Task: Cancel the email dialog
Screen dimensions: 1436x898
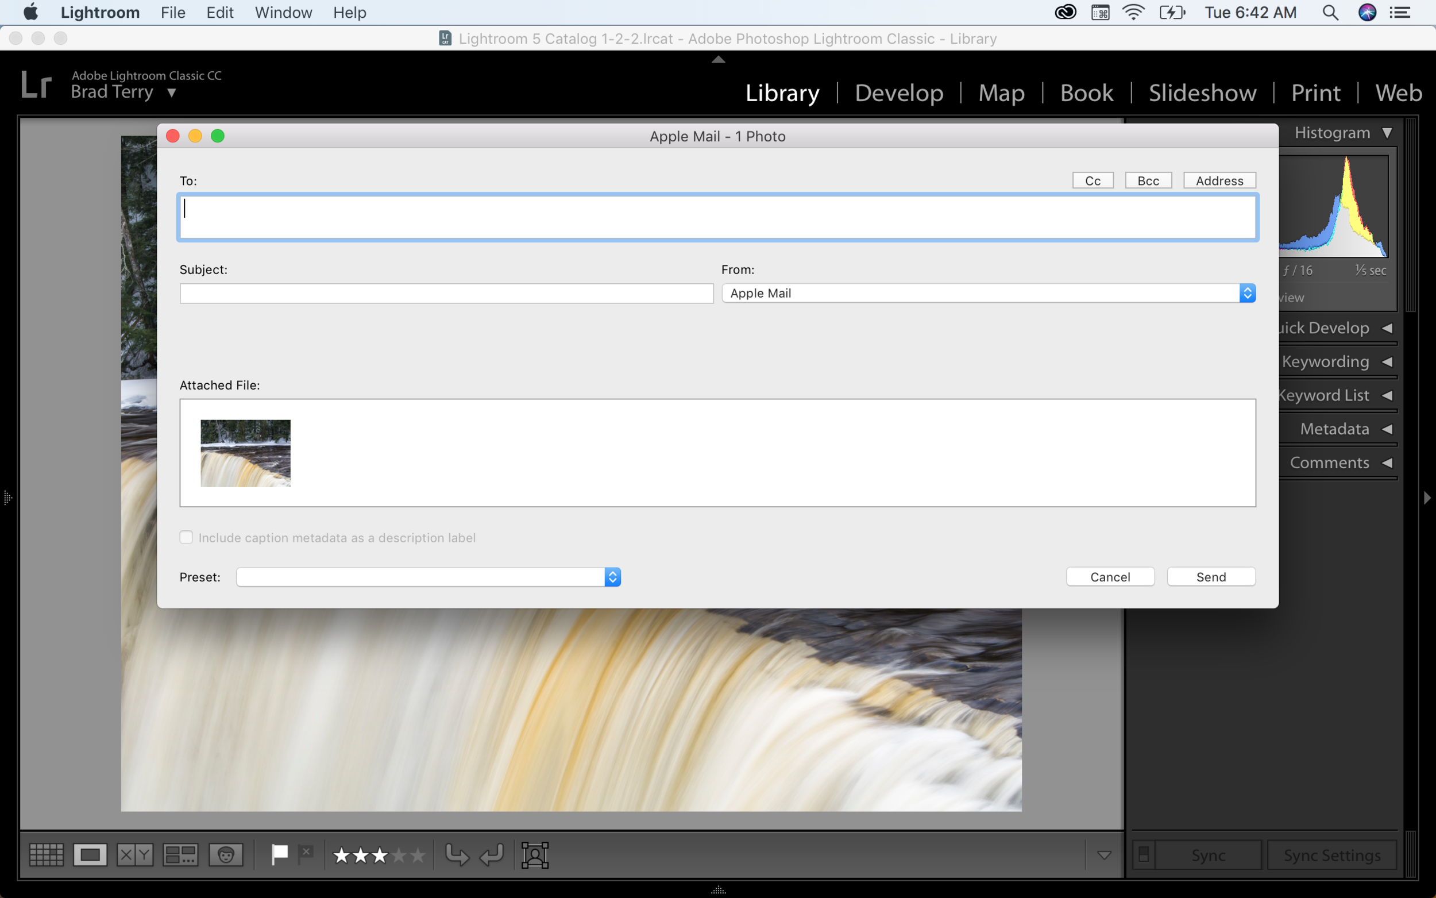Action: coord(1110,577)
